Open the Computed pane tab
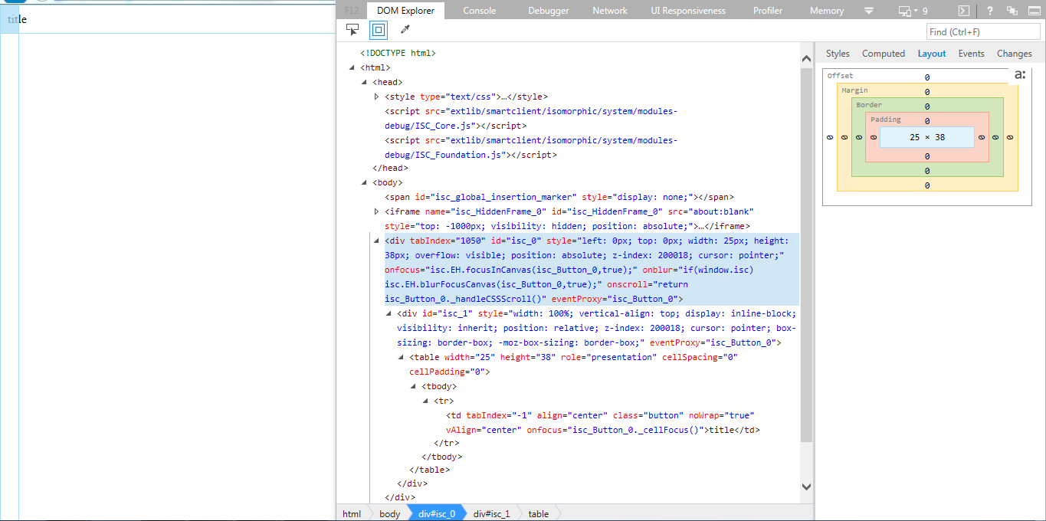Screen dimensions: 1046x521 click(884, 54)
